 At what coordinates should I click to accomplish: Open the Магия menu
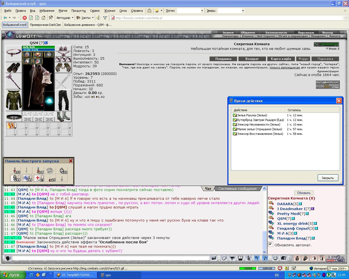click(63, 11)
